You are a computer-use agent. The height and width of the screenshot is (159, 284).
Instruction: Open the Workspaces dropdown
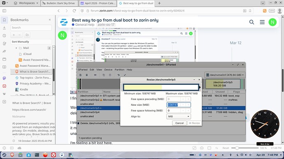(x=26, y=3)
